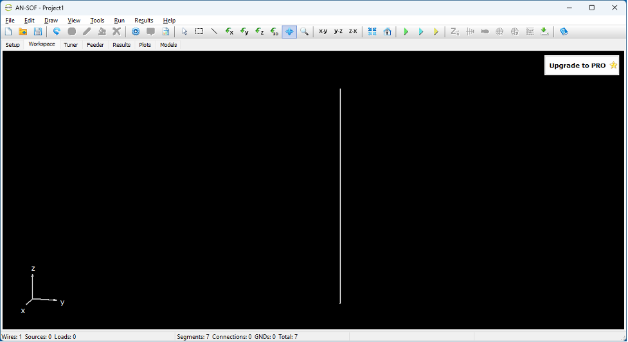Switch to the y-z plane view
This screenshot has height=342, width=628.
click(338, 31)
